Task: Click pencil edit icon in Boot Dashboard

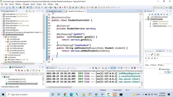Action: click(x=31, y=71)
